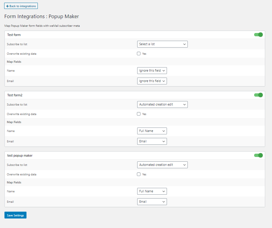This screenshot has width=272, height=228.
Task: Click the 'Map Popup Maker form fields' description
Action: click(42, 26)
